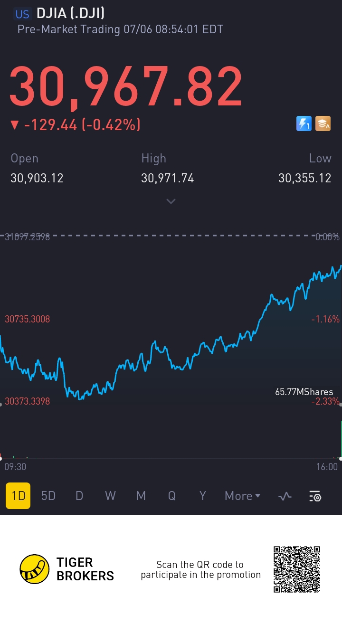Tap the US market badge
The image size is (342, 624).
click(22, 14)
